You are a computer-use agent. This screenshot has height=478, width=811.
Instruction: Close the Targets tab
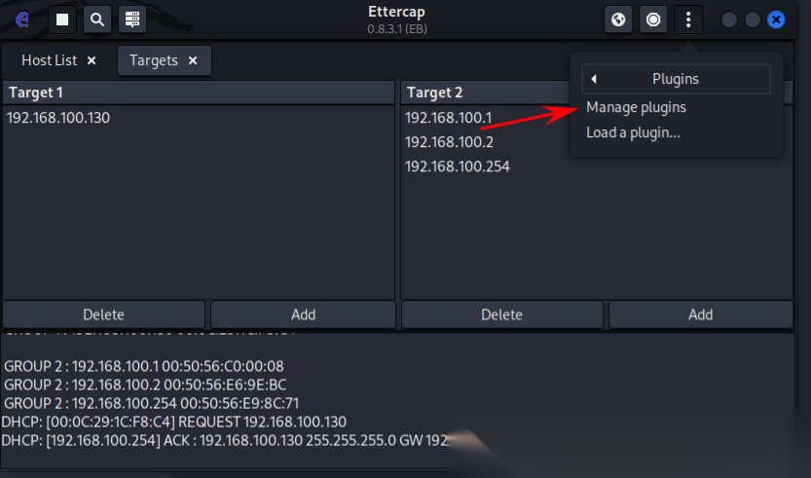coord(193,60)
